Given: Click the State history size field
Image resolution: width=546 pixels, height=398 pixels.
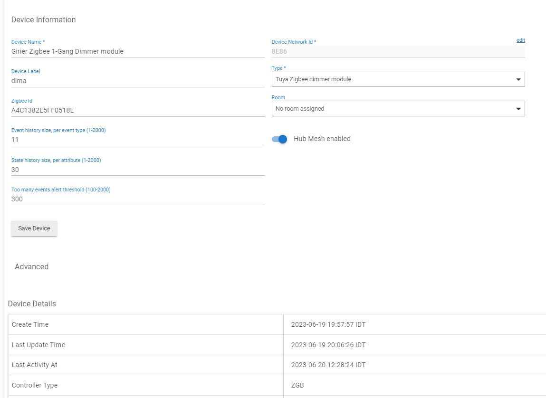Looking at the screenshot, I should pyautogui.click(x=137, y=170).
